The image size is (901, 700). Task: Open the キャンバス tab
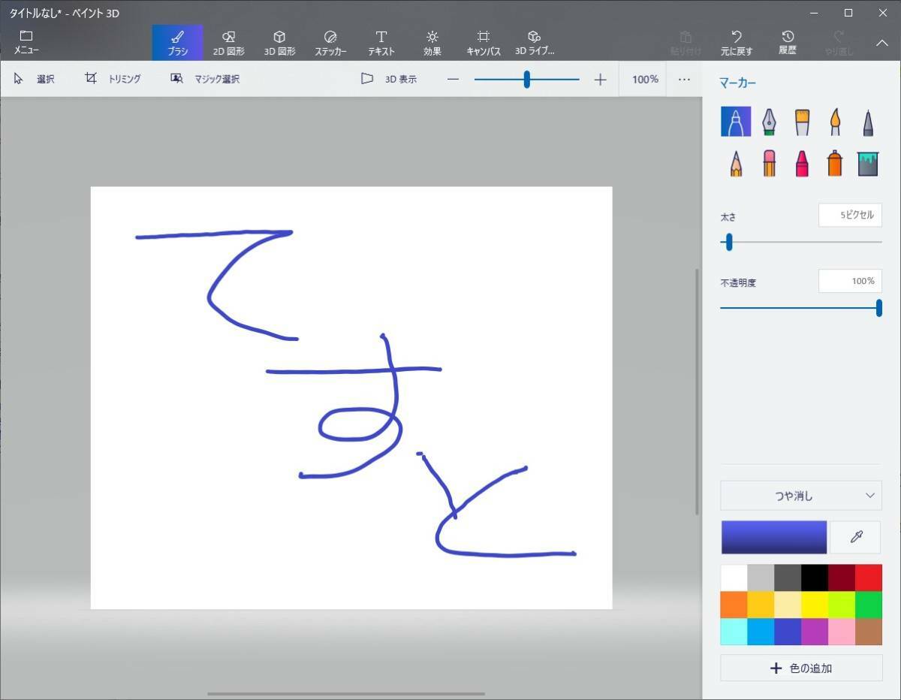tap(484, 43)
